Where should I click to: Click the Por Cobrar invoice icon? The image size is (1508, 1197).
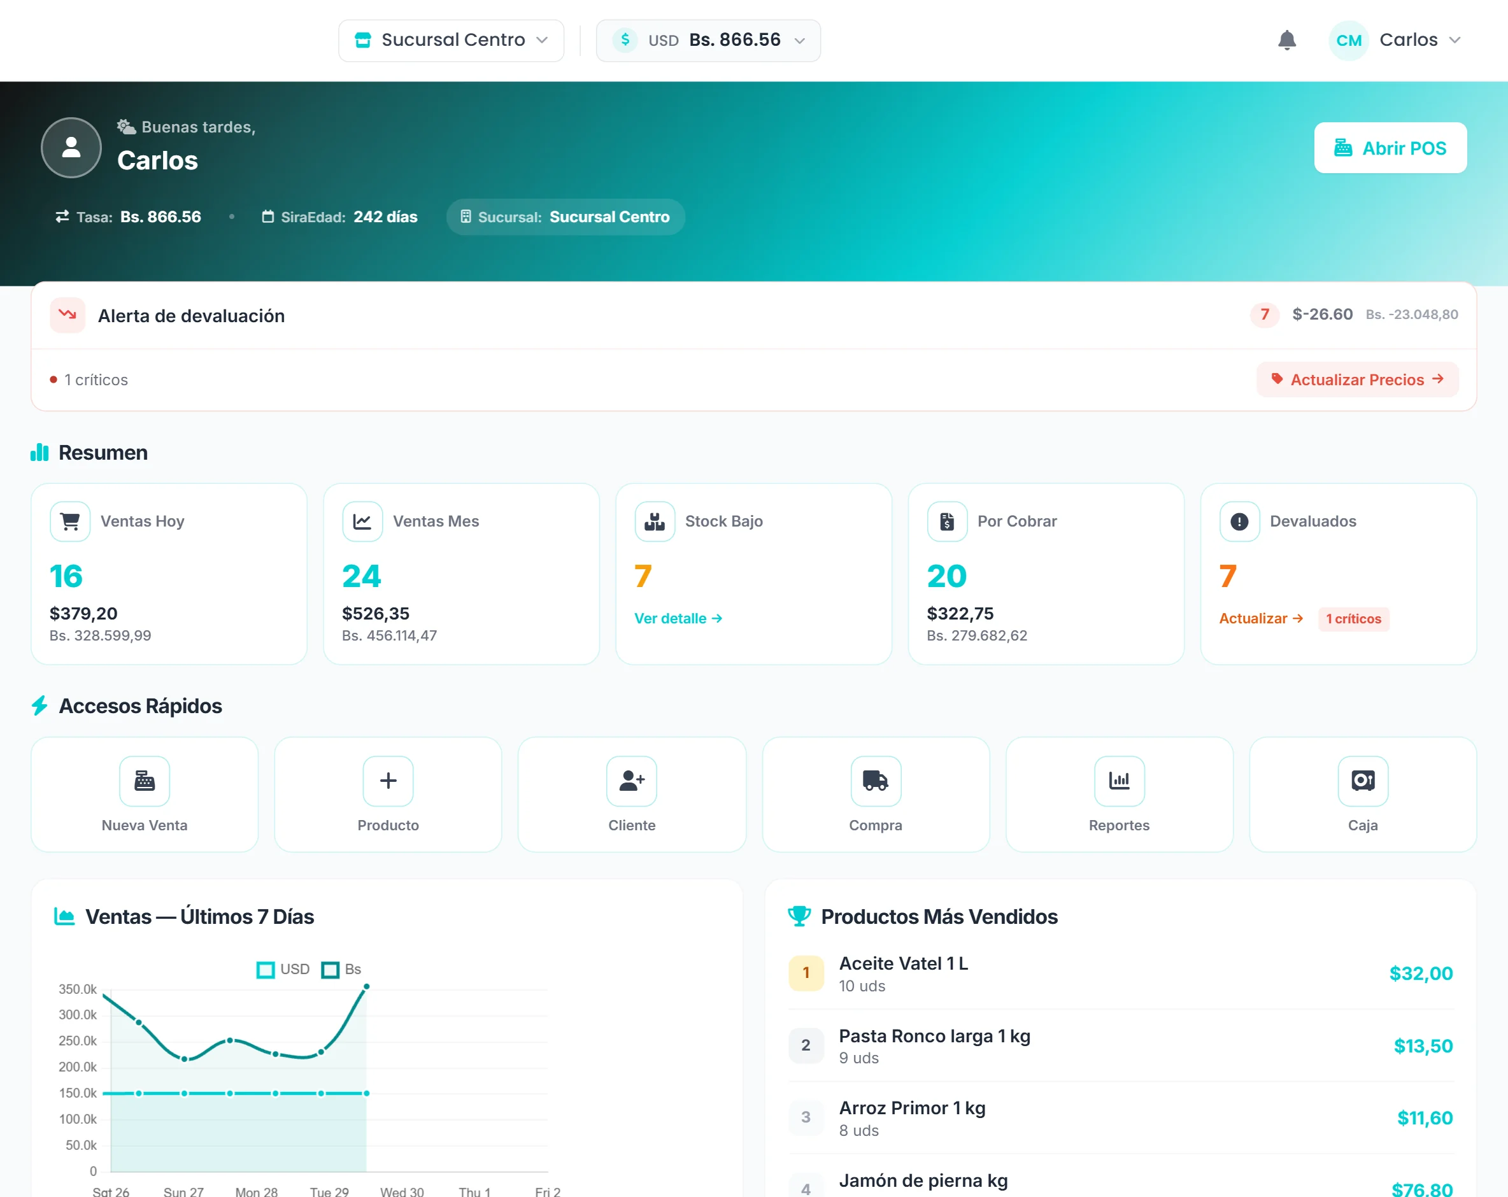[947, 521]
